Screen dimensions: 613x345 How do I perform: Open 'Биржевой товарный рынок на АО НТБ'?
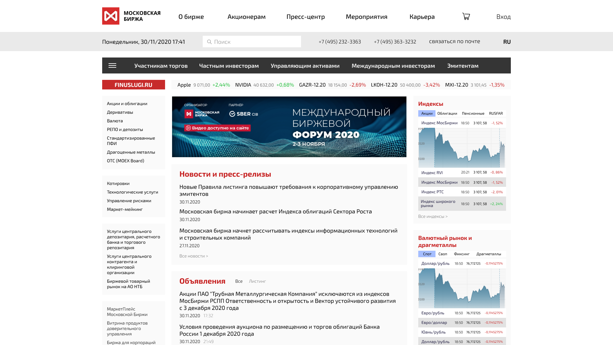tap(128, 284)
